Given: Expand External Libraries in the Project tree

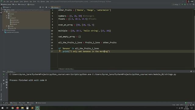Looking at the screenshot, I should 3,30.
